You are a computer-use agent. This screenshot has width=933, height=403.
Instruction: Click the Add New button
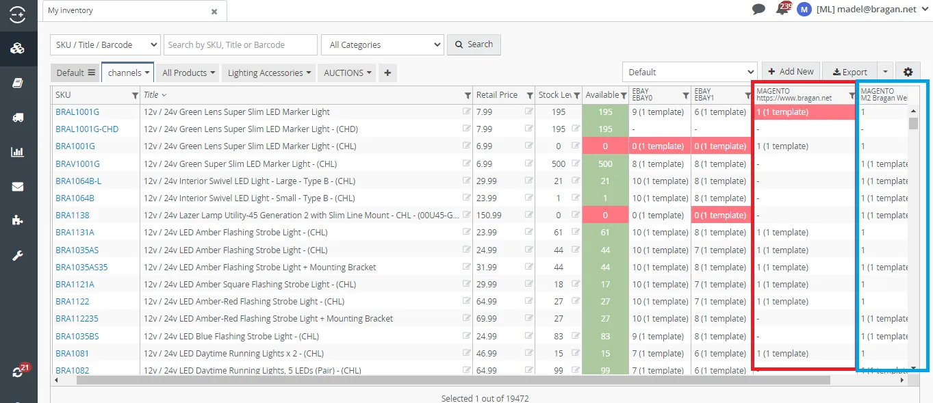coord(791,72)
